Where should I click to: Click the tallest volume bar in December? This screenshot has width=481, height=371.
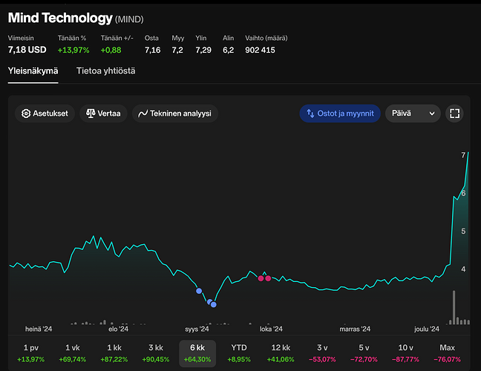coord(454,307)
